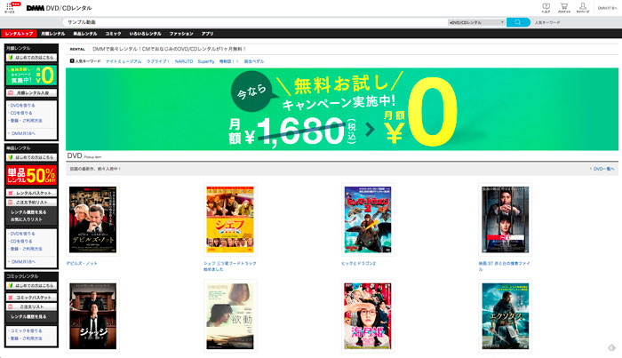Click DVDを借りる in 月額レンタル sidebar section
Screen dimensions: 622x358
[22, 106]
